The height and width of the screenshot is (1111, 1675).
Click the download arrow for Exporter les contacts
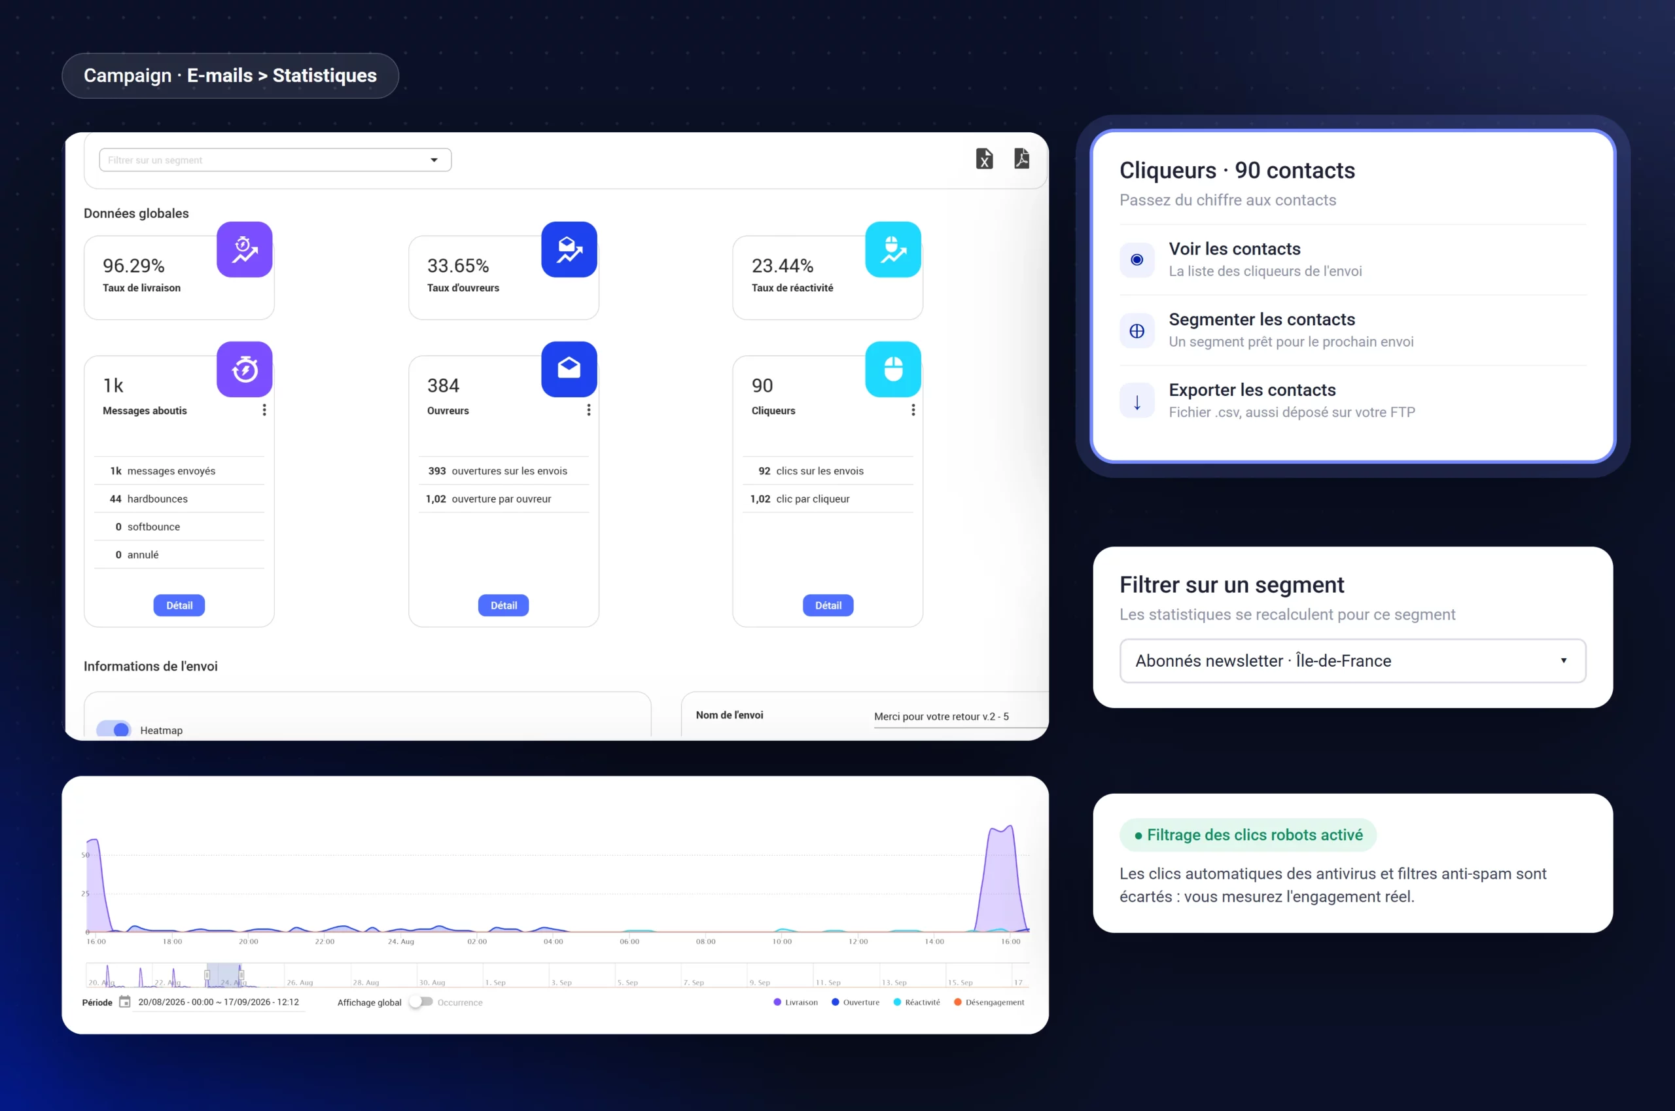(x=1137, y=401)
